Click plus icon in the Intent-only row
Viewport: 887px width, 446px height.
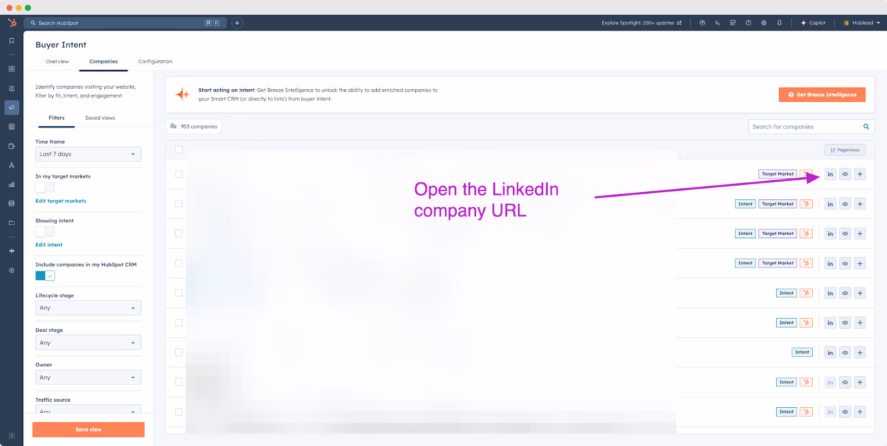(x=860, y=352)
